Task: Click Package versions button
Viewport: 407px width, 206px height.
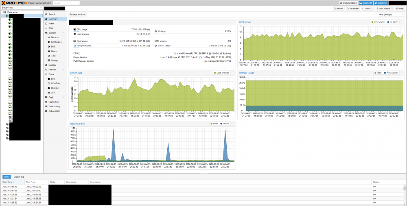Action: point(77,15)
